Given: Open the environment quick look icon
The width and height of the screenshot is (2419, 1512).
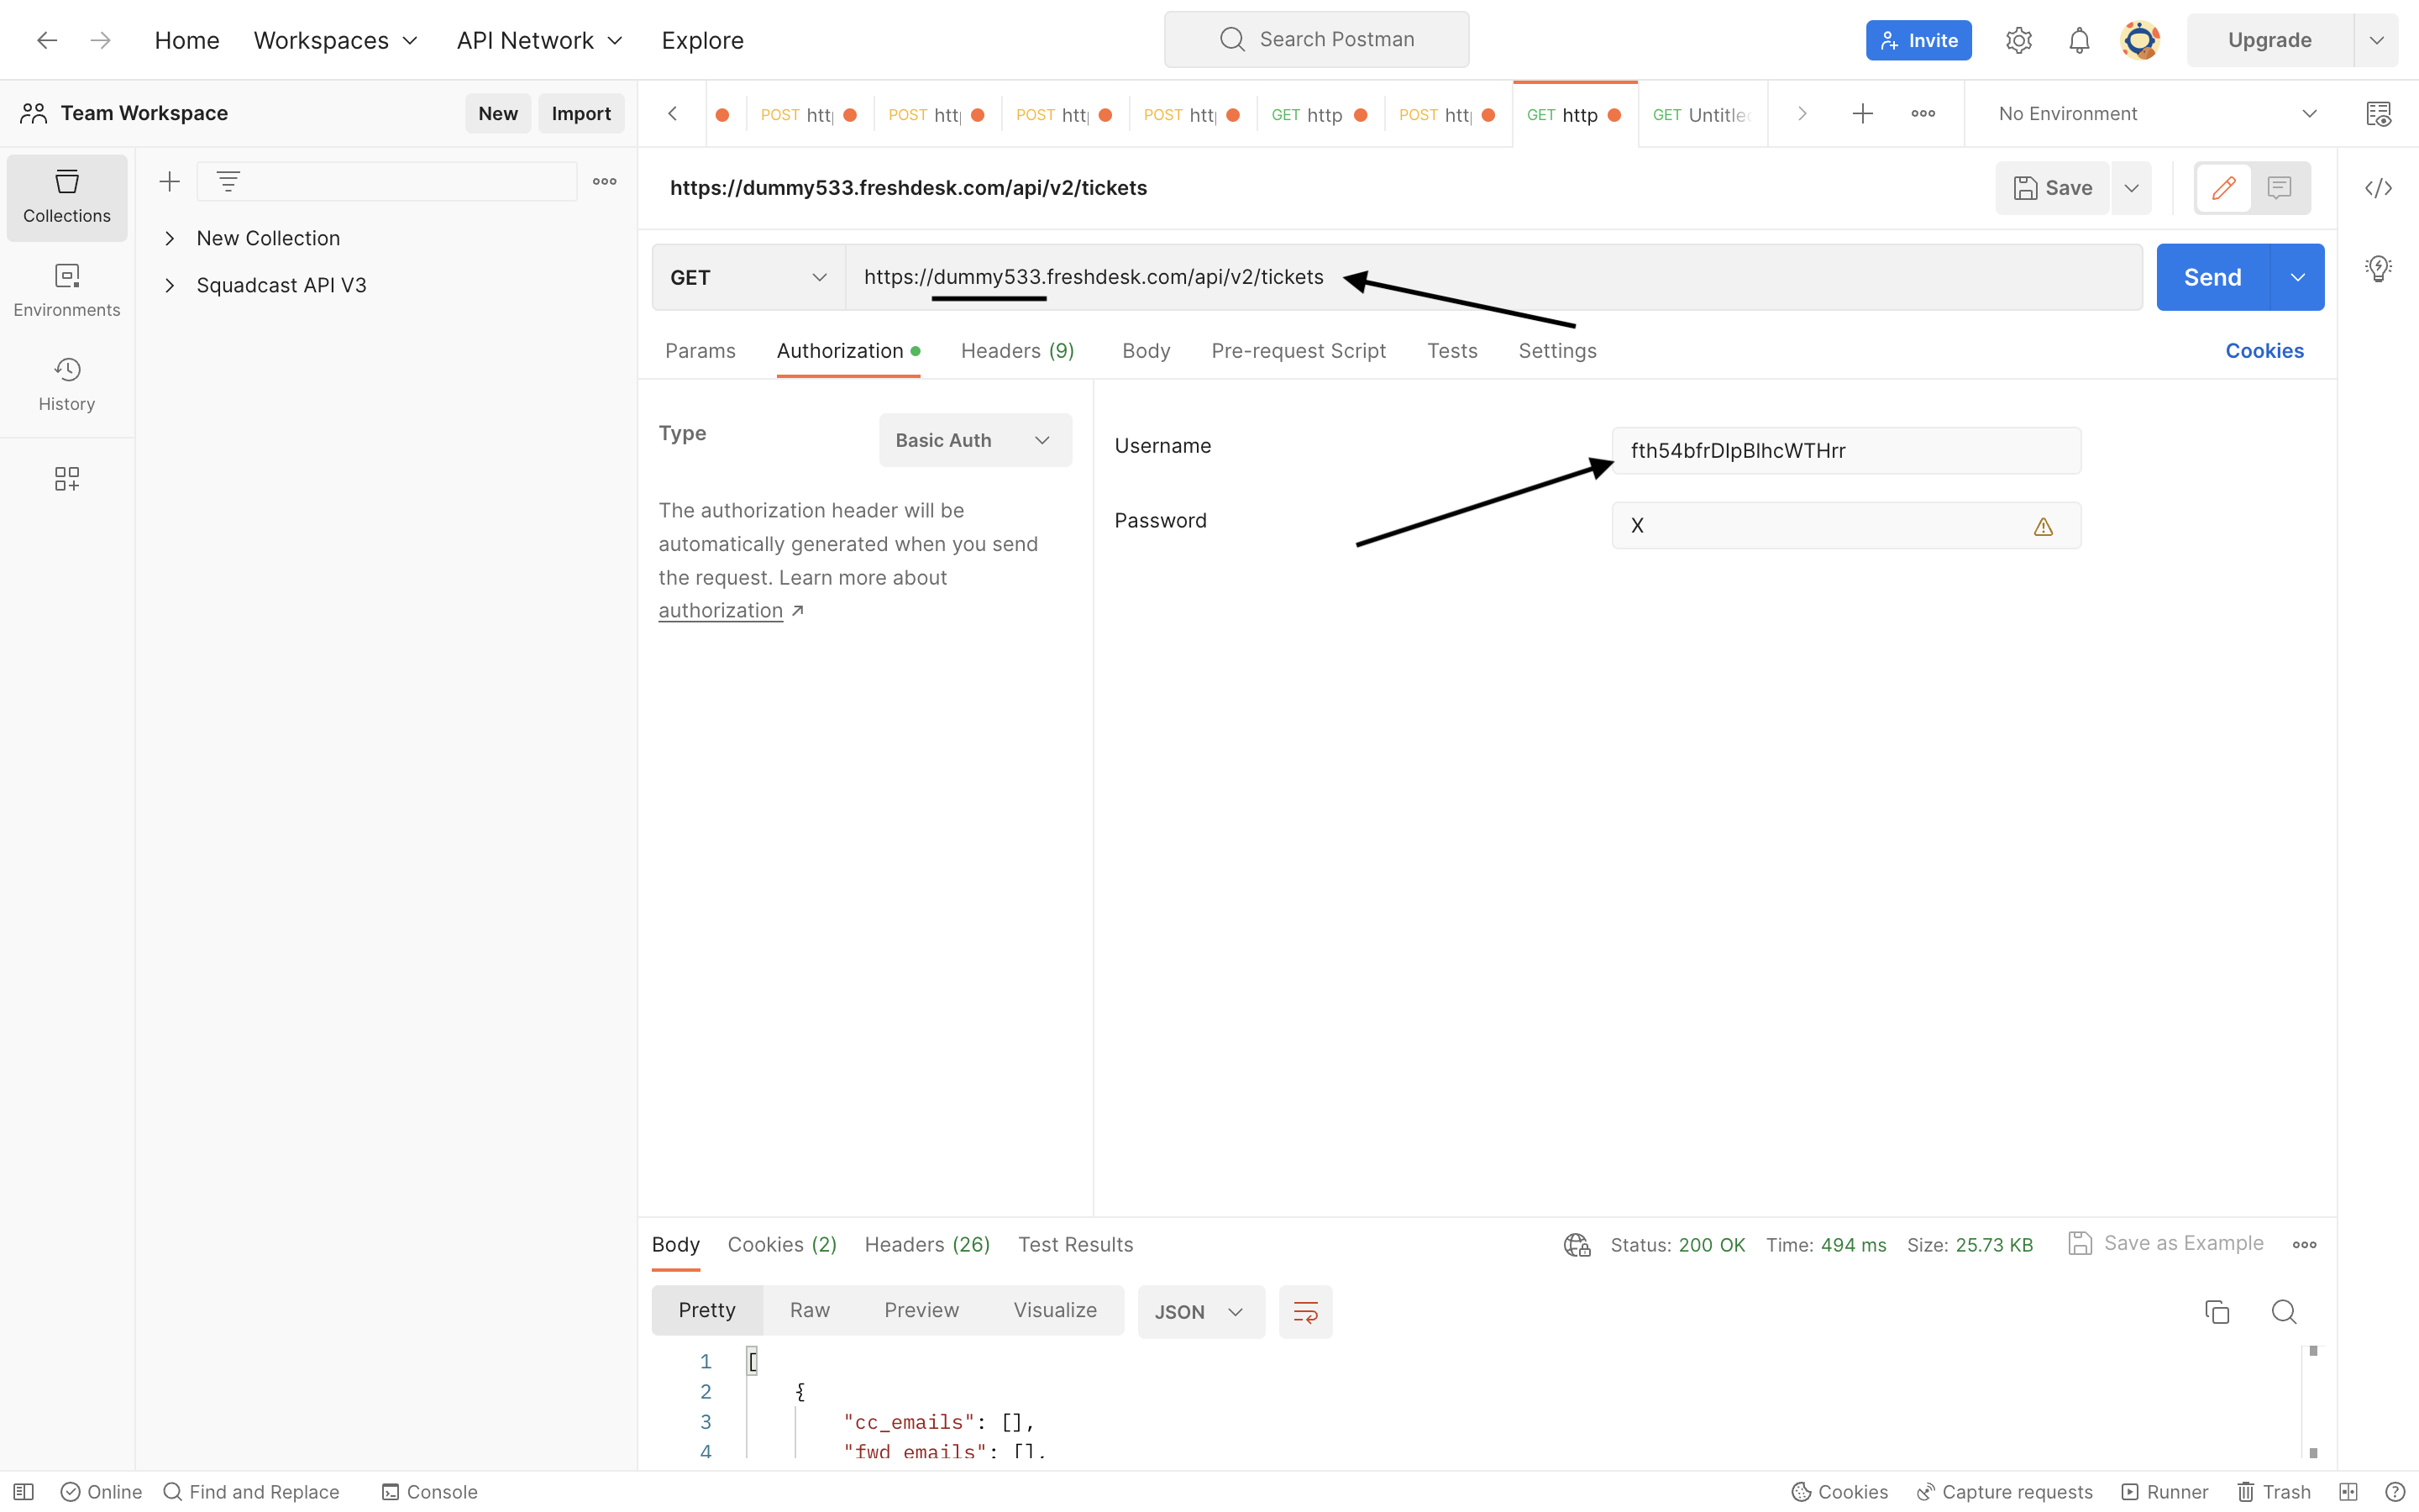Looking at the screenshot, I should pos(2378,114).
